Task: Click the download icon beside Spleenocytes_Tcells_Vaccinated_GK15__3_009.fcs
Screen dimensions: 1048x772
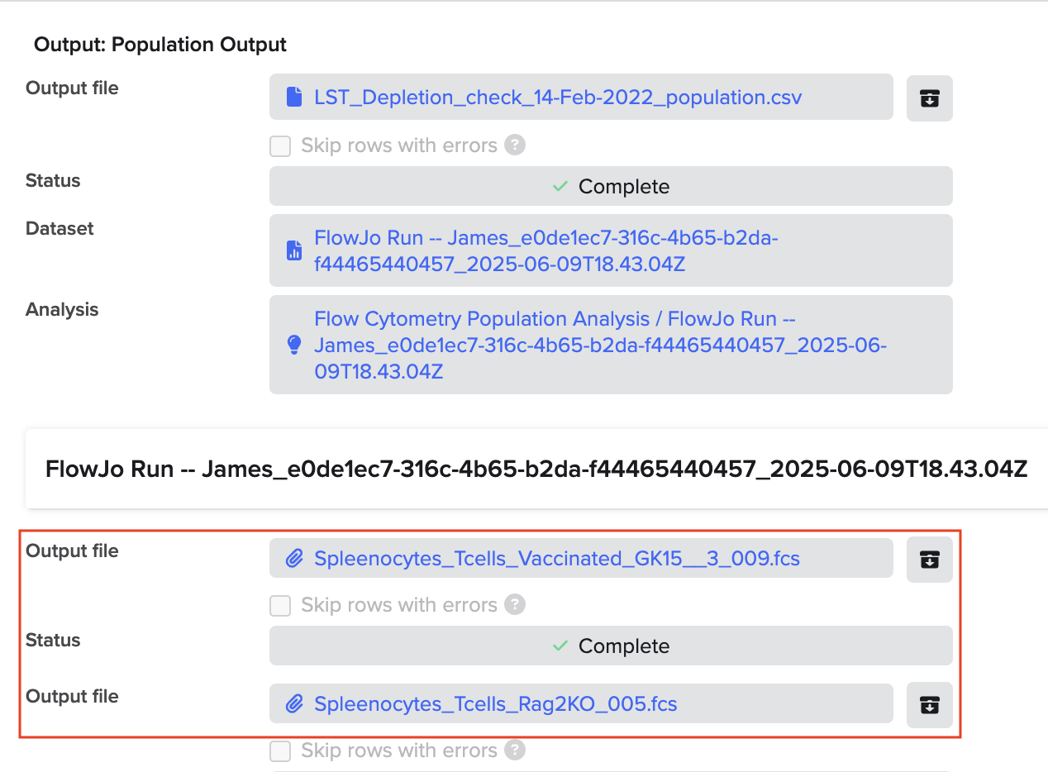Action: point(929,560)
